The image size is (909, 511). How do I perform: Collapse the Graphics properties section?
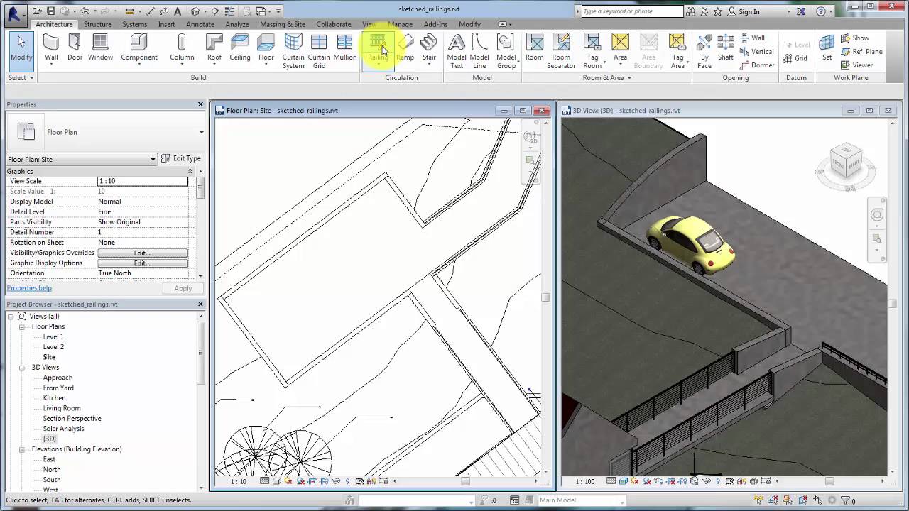(x=190, y=171)
